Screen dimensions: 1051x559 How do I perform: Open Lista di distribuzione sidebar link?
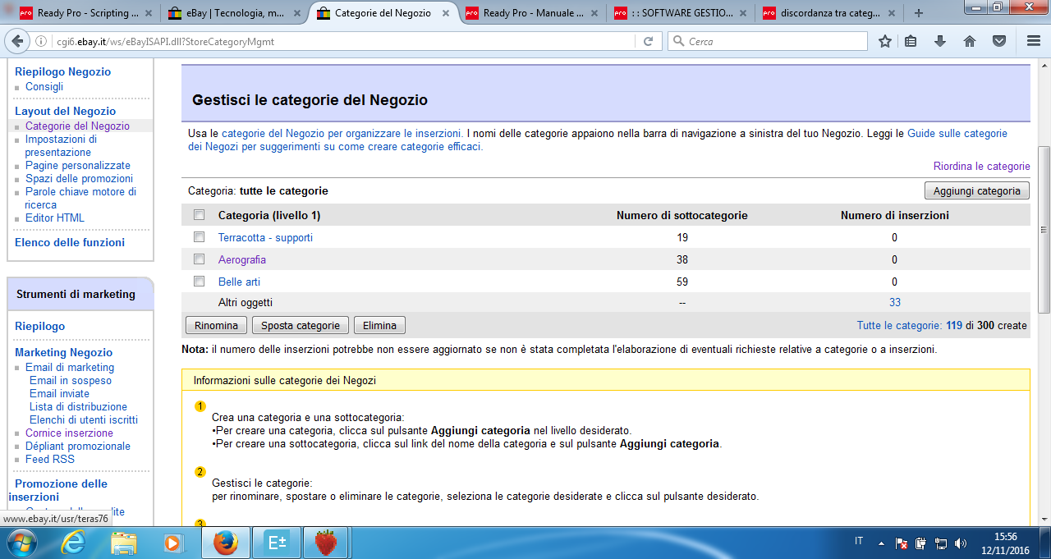click(x=78, y=406)
